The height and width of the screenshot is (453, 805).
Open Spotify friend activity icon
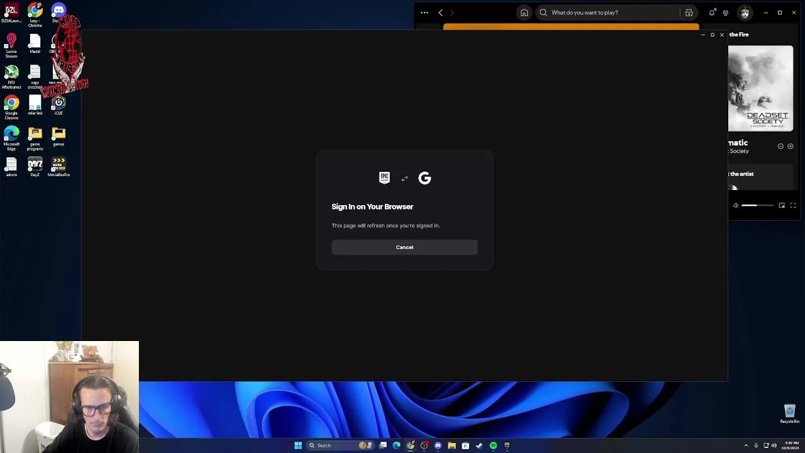click(726, 13)
